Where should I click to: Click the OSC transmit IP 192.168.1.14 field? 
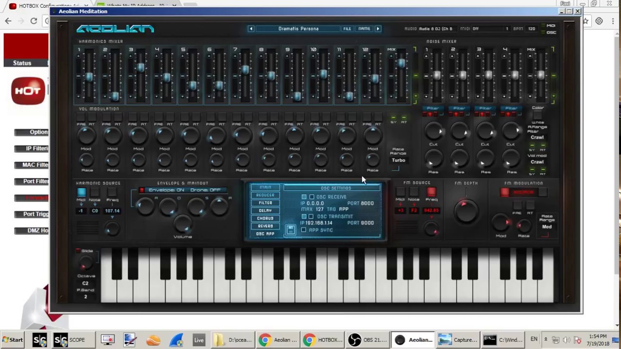[319, 223]
